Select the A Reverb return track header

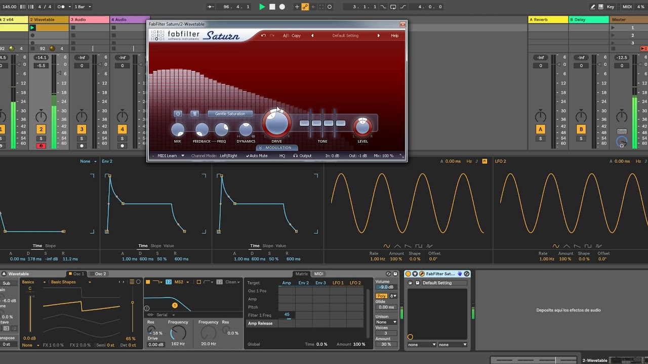tap(548, 20)
